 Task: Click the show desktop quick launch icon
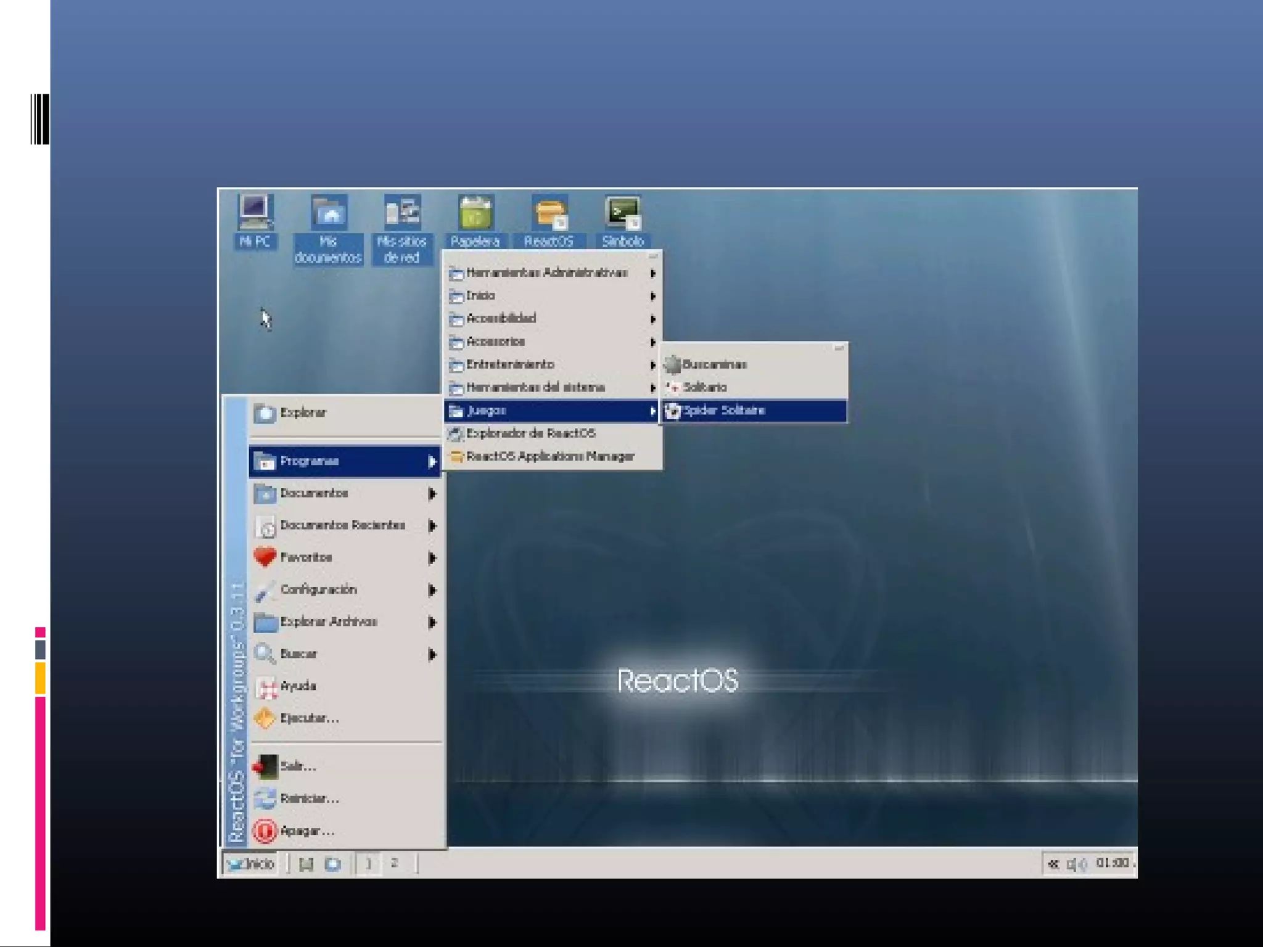[306, 864]
